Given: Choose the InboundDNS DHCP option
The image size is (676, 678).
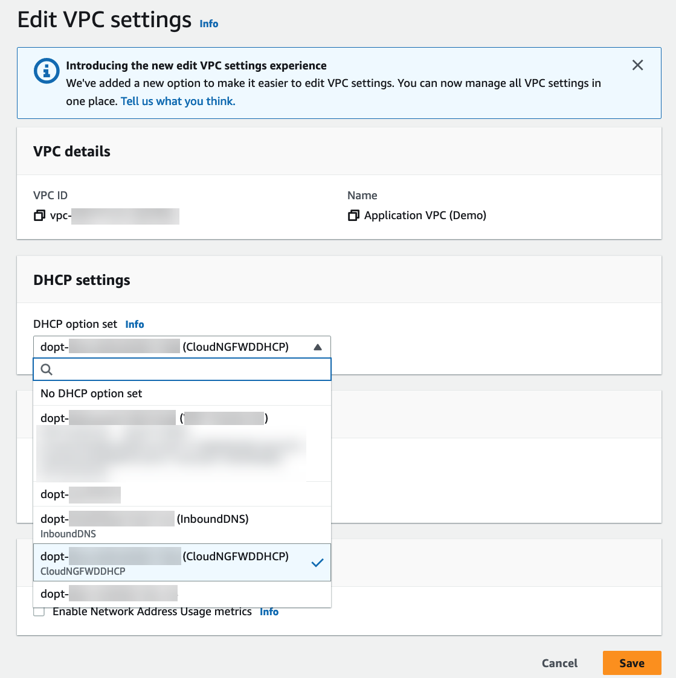Looking at the screenshot, I should coord(181,525).
